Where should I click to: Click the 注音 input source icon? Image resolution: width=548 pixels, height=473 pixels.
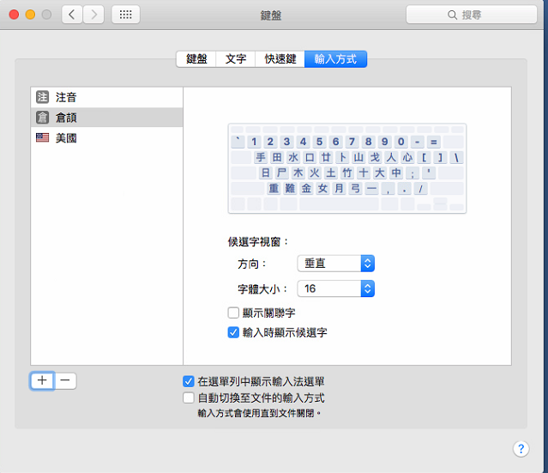click(43, 97)
